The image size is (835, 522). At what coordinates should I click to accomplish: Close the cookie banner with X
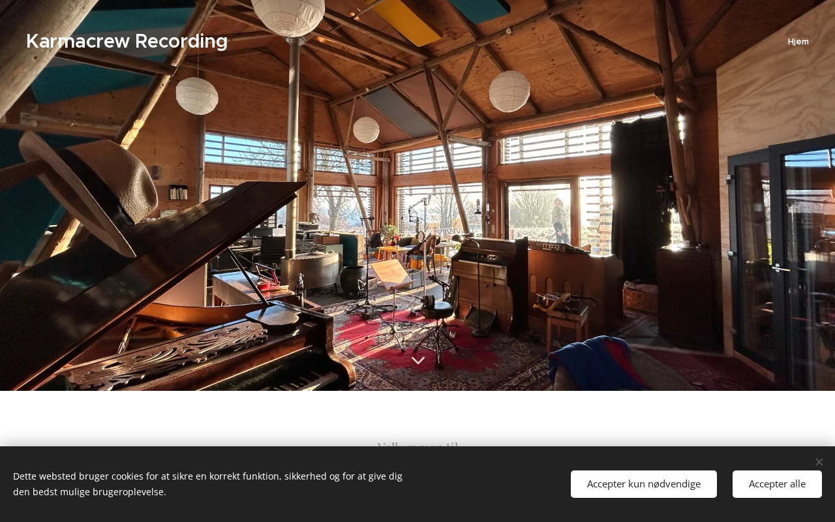819,462
